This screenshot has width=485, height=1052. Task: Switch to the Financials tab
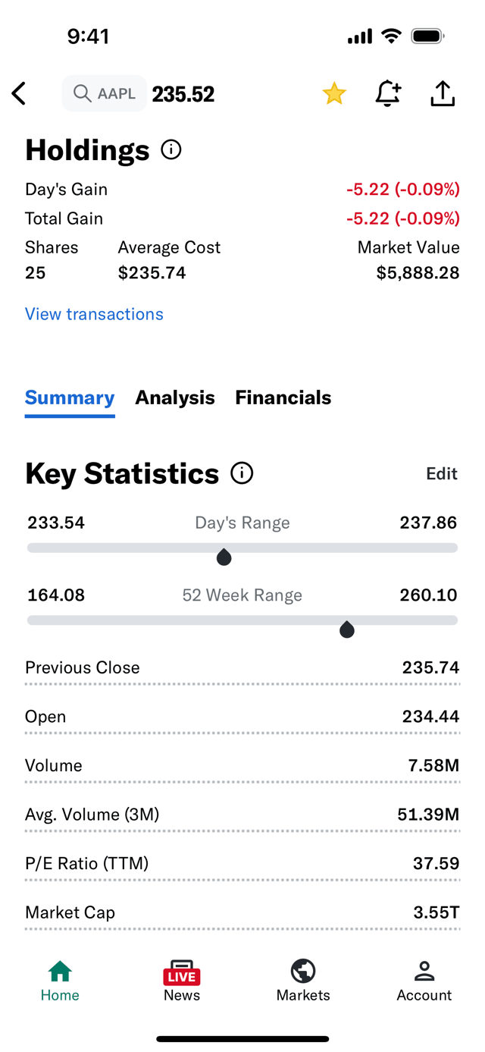pos(283,397)
